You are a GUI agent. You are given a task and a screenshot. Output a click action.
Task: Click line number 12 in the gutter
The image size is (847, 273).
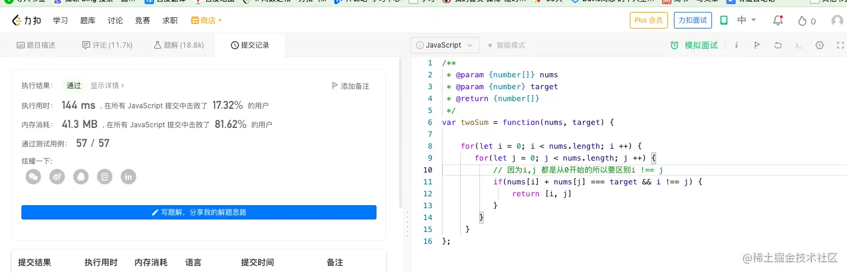tap(427, 194)
